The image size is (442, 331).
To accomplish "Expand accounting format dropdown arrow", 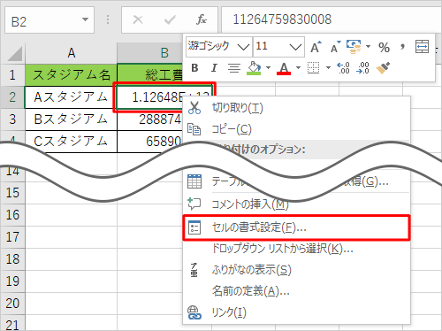I will click(368, 47).
